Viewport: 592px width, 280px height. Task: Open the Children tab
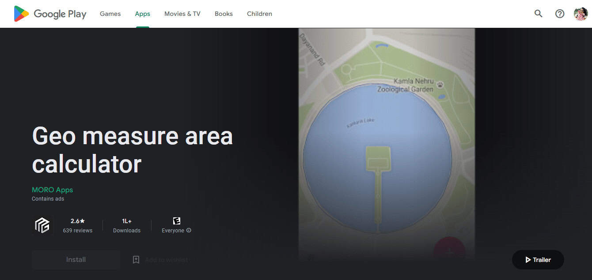(259, 14)
